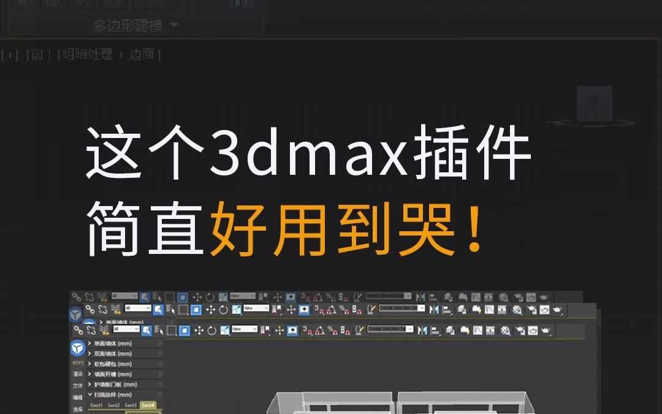The height and width of the screenshot is (414, 662).
Task: Select the Rotate tool in front toolbar
Action: coord(211,331)
